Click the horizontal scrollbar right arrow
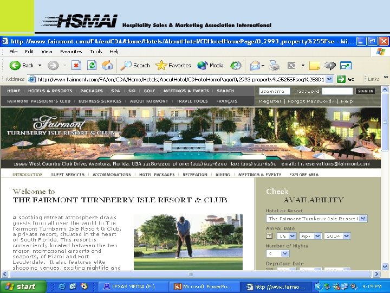Image resolution: width=390 pixels, height=293 pixels. tap(376, 274)
